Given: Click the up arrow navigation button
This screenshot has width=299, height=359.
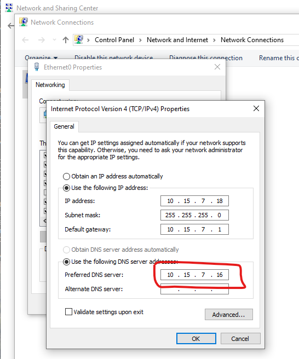Looking at the screenshot, I should [66, 40].
